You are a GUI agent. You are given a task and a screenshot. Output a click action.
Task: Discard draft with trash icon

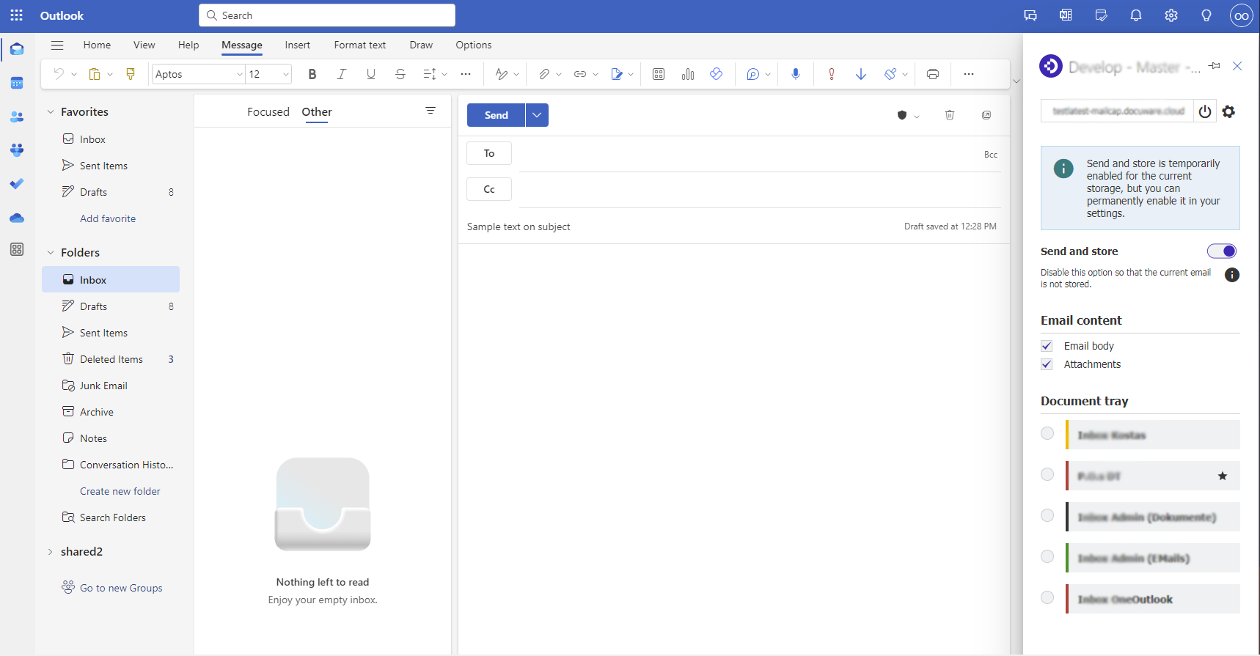coord(949,115)
